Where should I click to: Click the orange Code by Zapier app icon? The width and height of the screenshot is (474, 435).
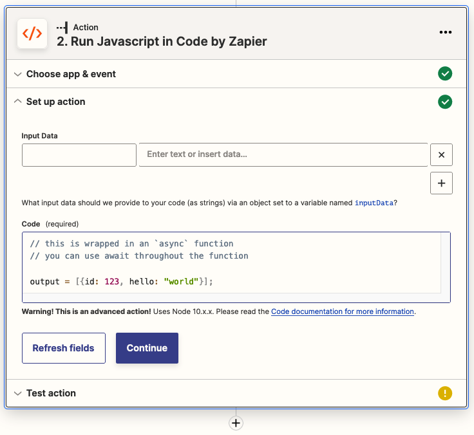click(32, 33)
